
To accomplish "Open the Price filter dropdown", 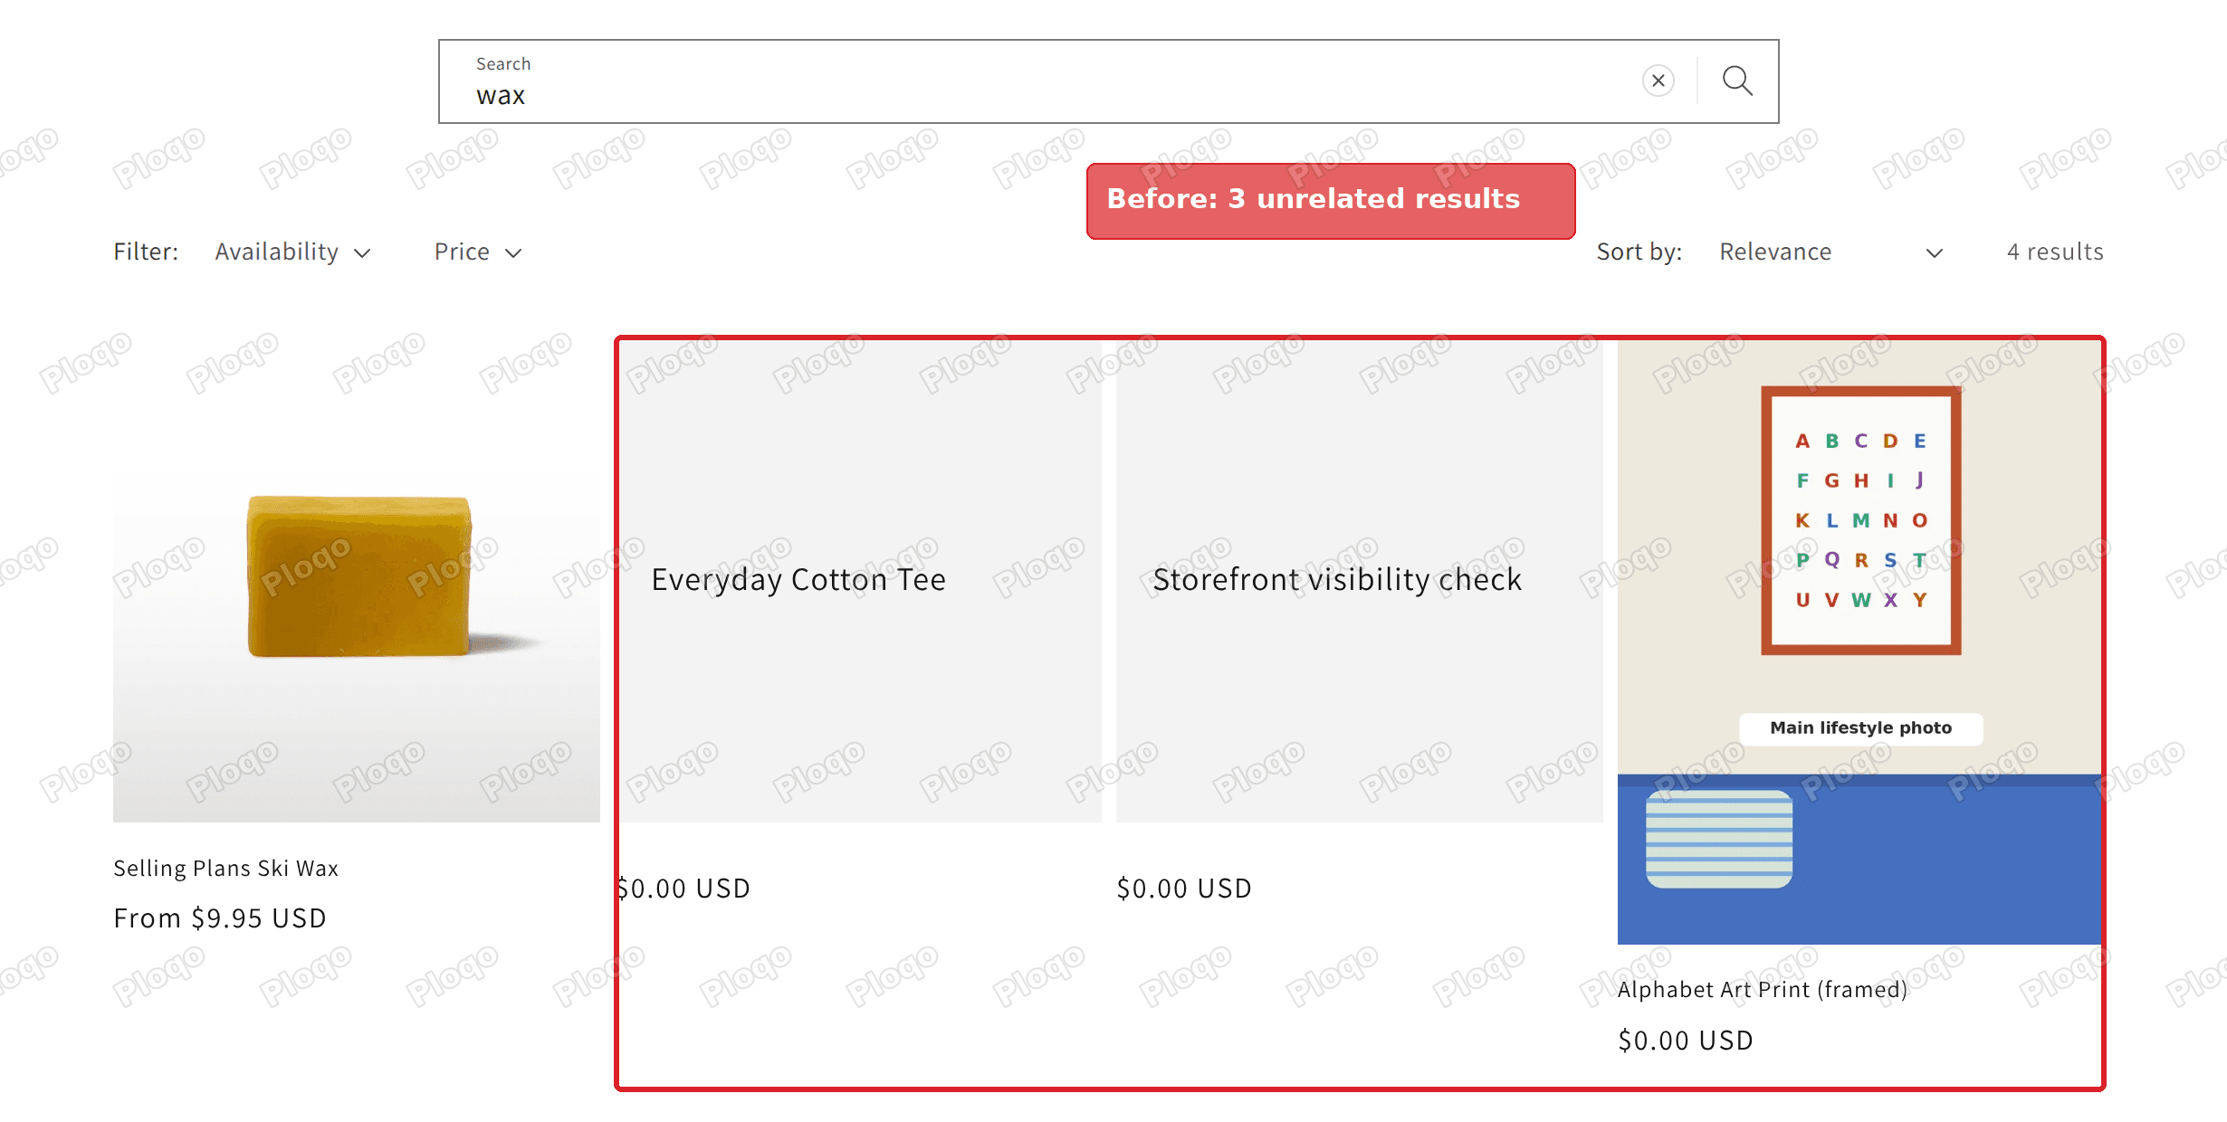I will [478, 252].
